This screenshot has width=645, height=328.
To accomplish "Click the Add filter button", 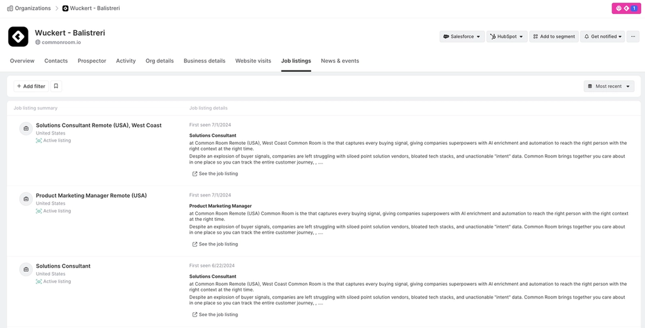I will (31, 86).
